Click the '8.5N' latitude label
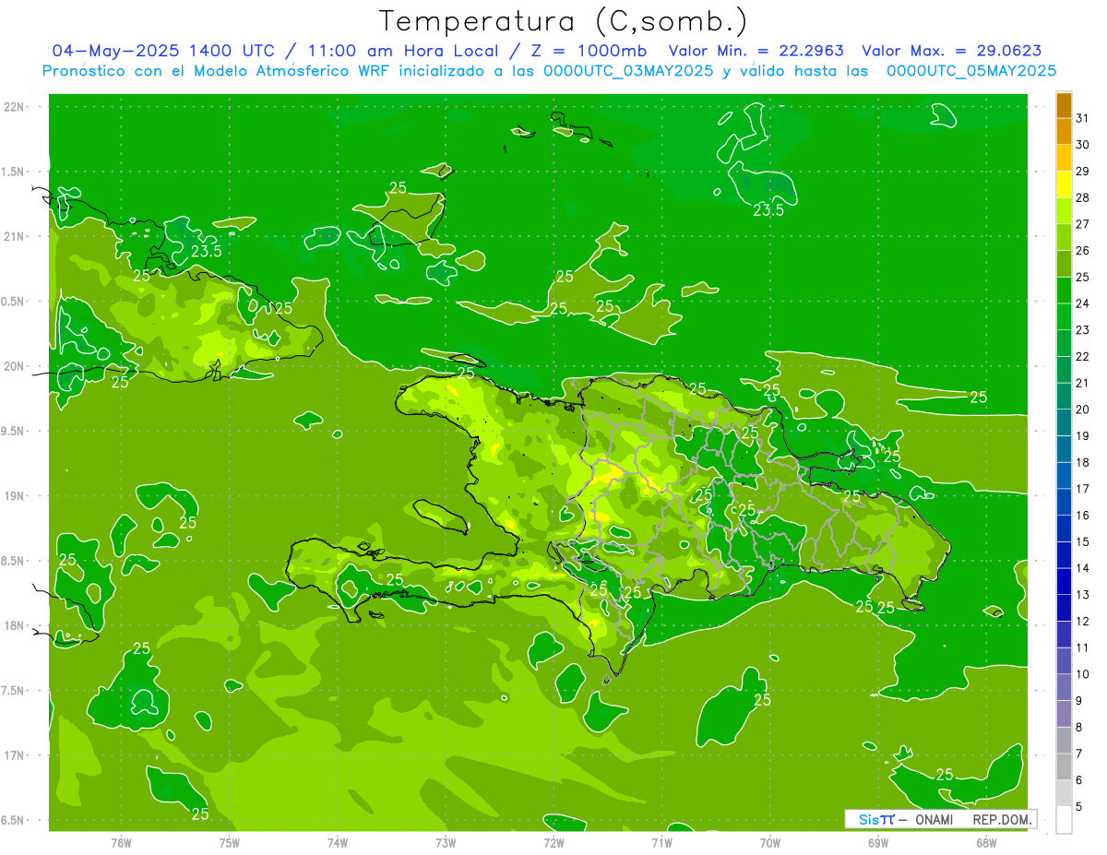The width and height of the screenshot is (1107, 855). pos(13,561)
